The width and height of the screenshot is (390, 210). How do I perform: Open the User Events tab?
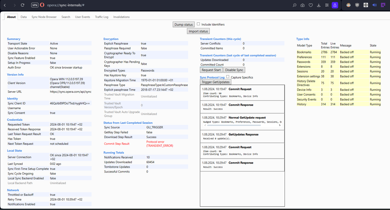click(x=83, y=17)
